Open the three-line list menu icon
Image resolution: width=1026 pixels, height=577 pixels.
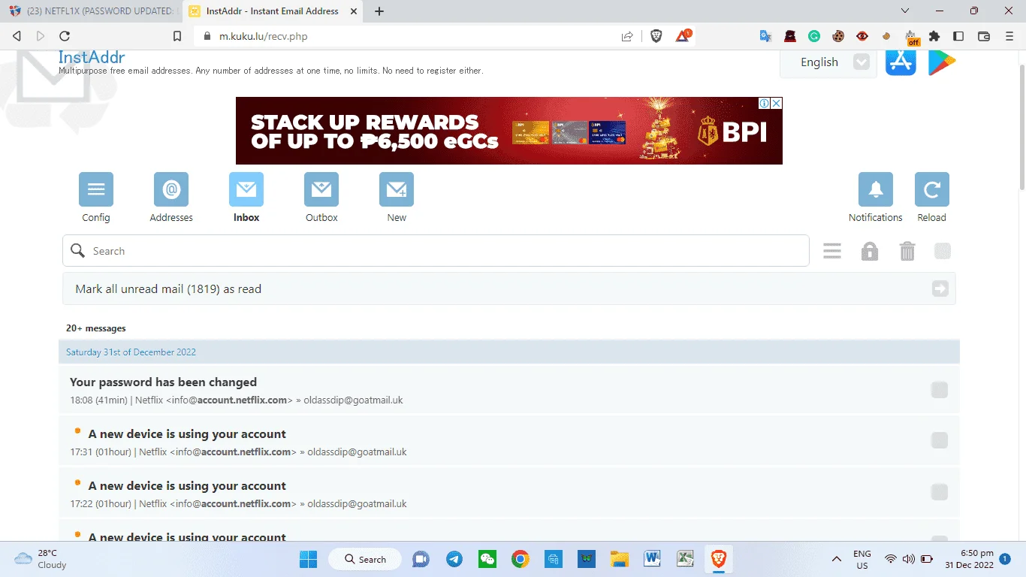[x=832, y=251]
